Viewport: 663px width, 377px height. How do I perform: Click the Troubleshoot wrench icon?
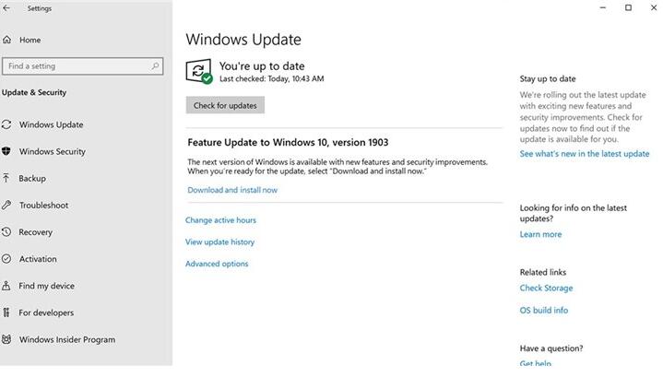pos(6,205)
